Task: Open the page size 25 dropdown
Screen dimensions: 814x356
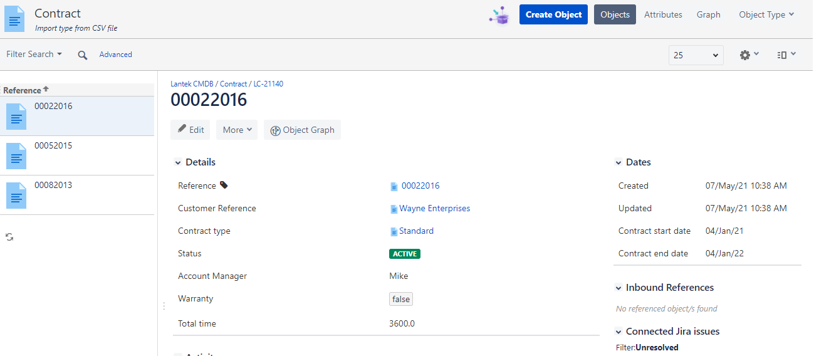Action: click(x=696, y=55)
